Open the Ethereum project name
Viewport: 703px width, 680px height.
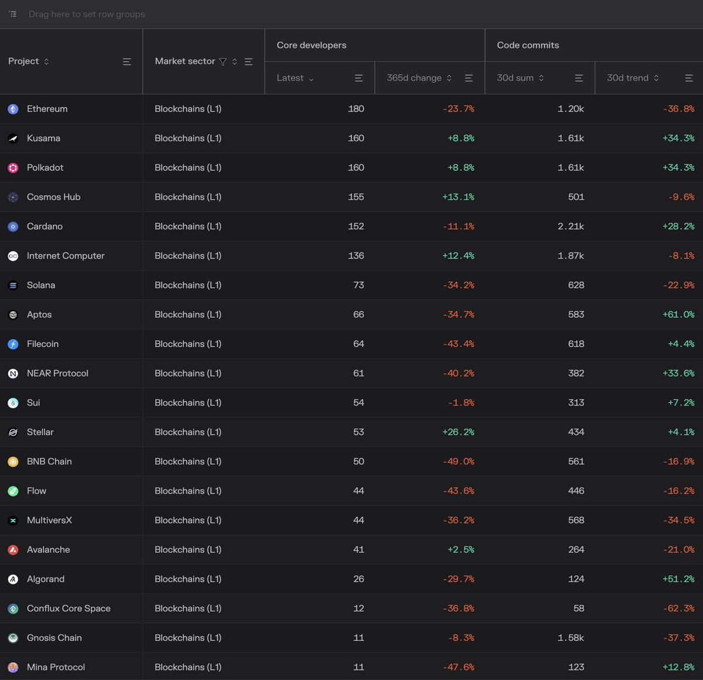tap(47, 109)
